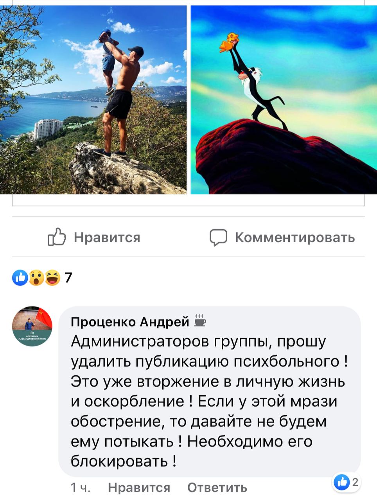Tap the coffee cup badge icon

(x=200, y=320)
